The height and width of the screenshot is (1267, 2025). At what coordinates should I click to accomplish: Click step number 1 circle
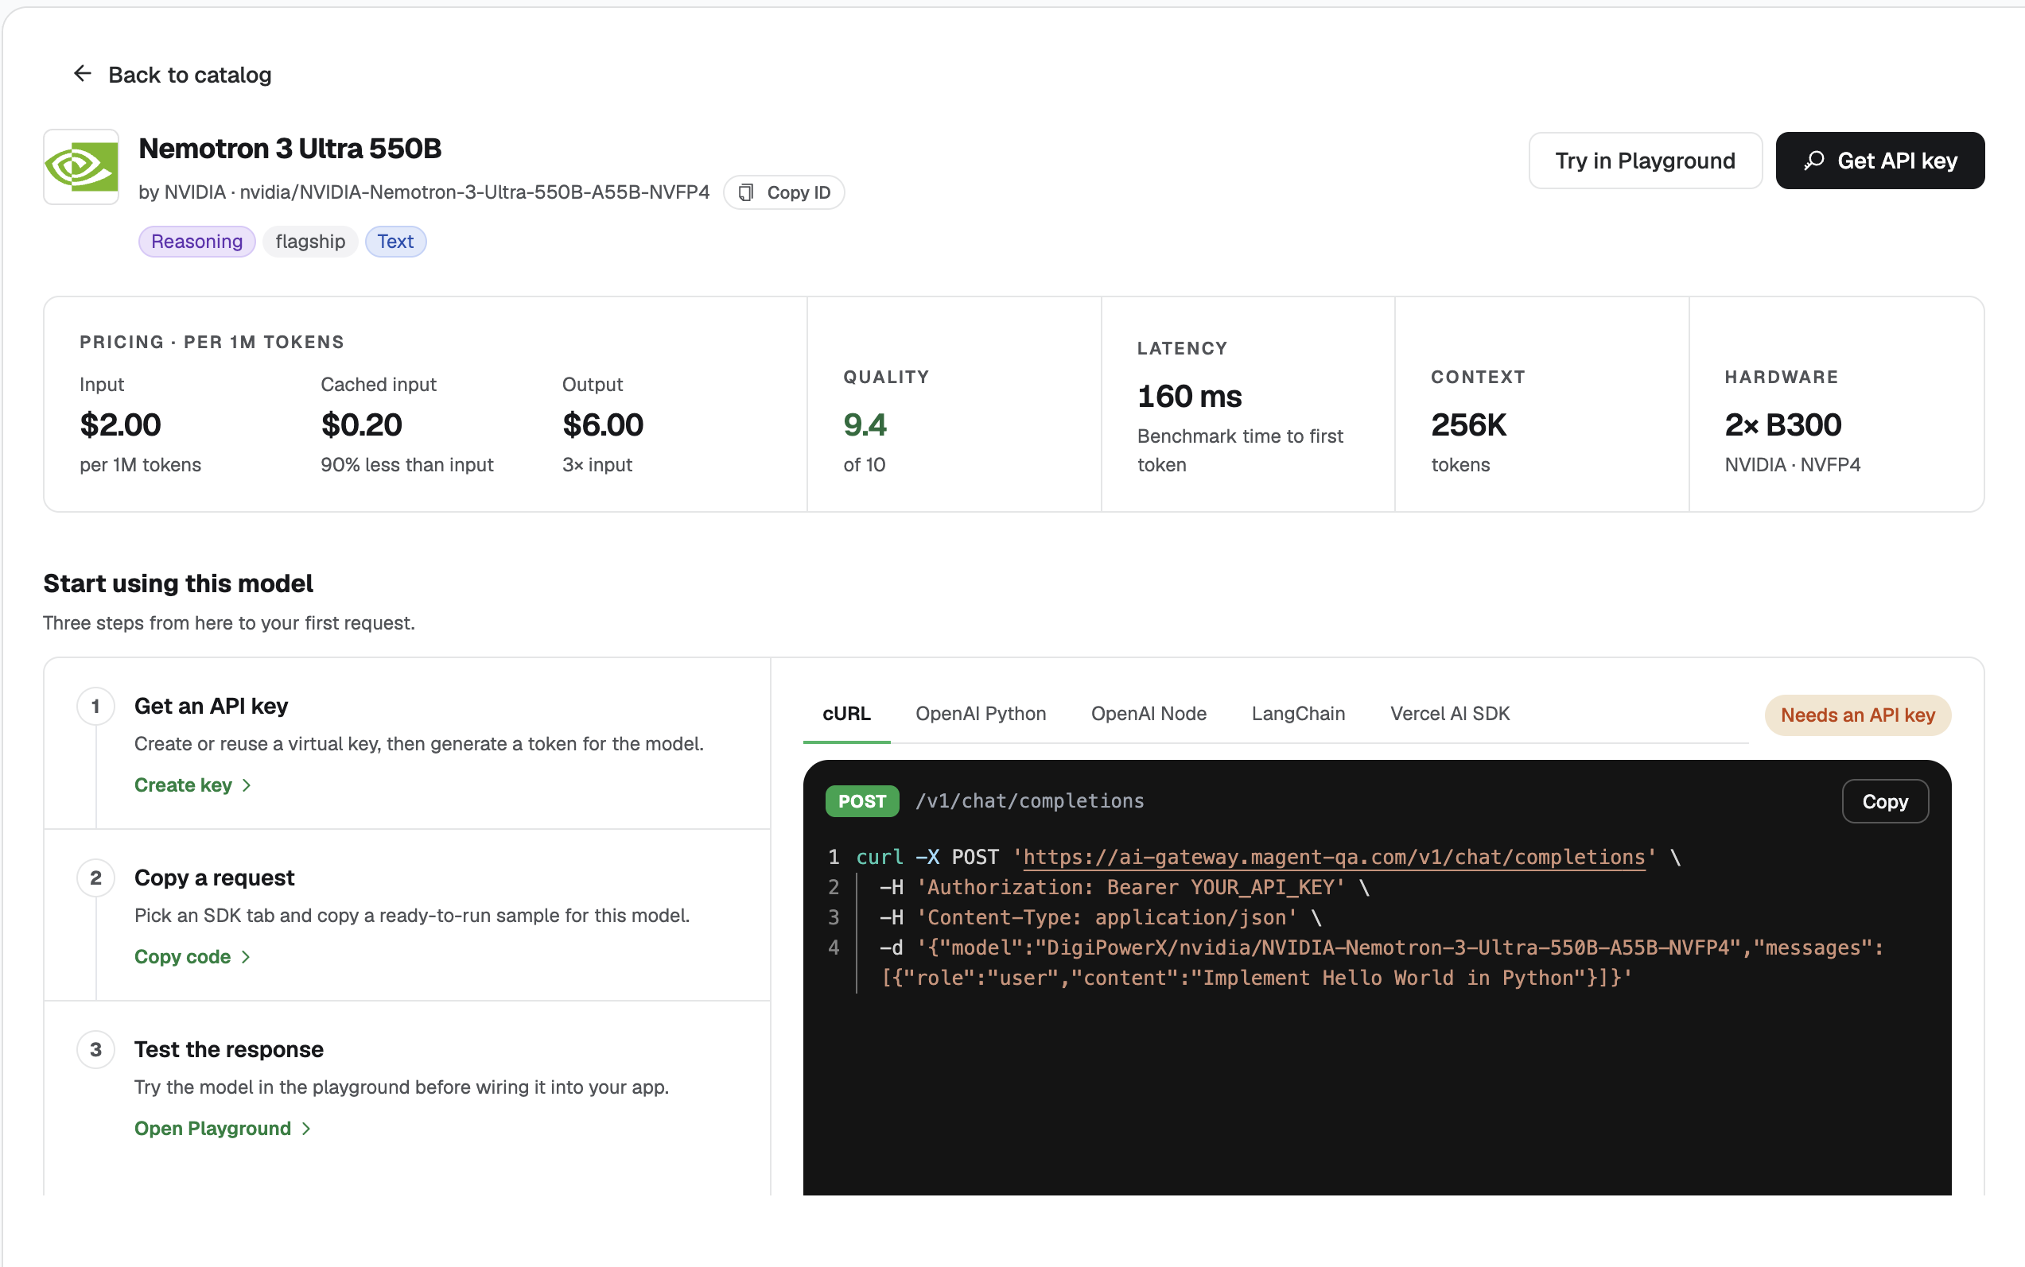95,707
